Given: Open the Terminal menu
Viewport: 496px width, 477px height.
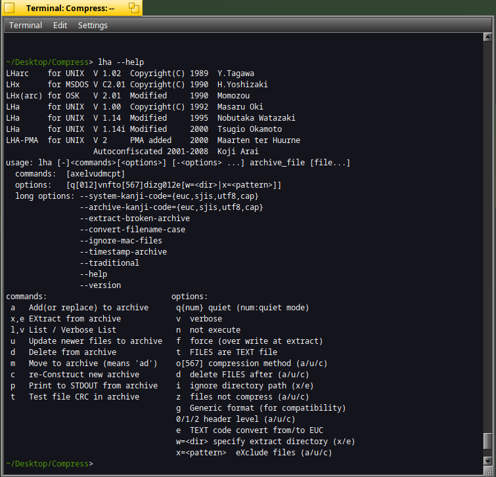Looking at the screenshot, I should pos(26,26).
